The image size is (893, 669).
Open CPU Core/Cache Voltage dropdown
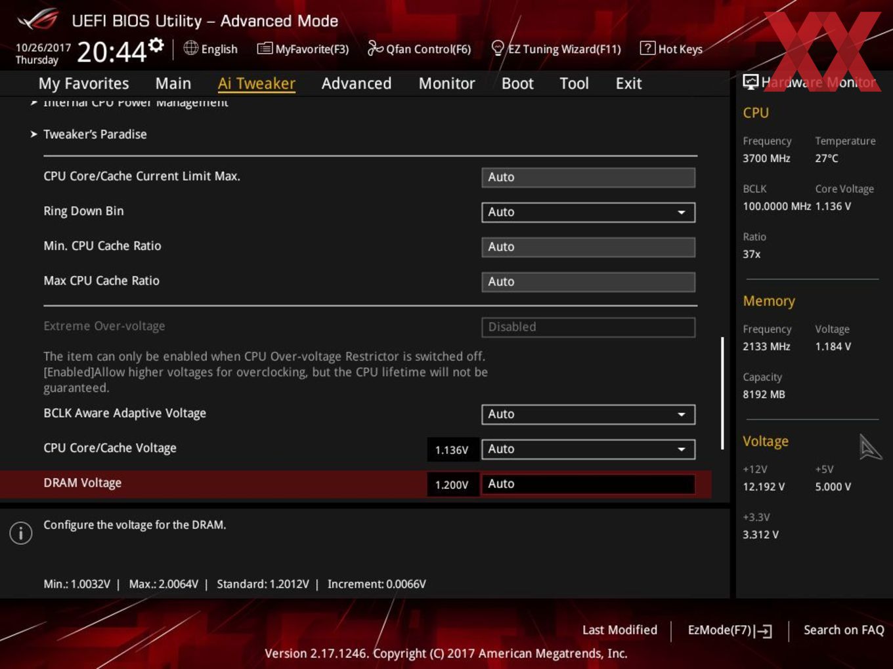588,449
